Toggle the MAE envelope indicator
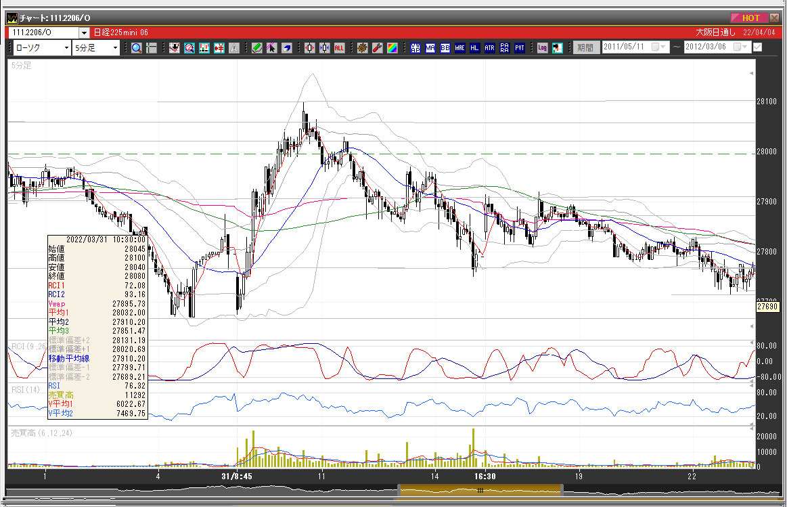 459,47
